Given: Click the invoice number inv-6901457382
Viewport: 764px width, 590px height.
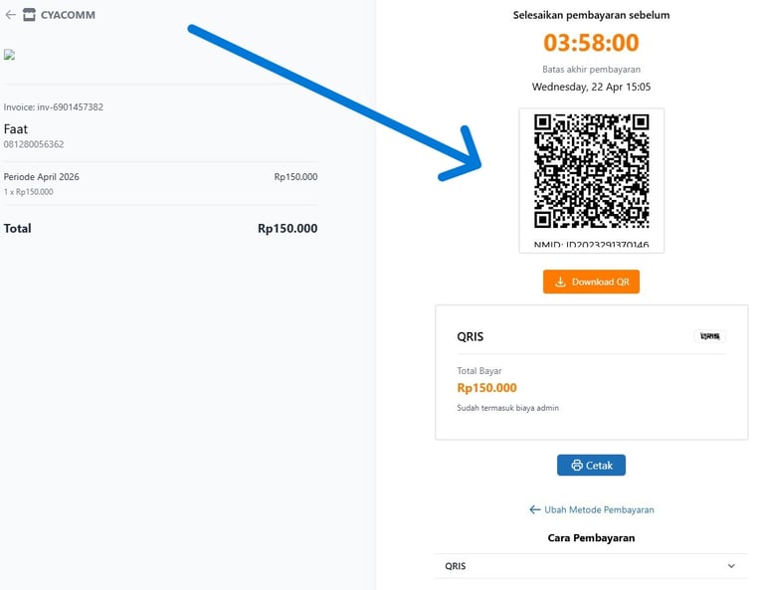Looking at the screenshot, I should [54, 106].
